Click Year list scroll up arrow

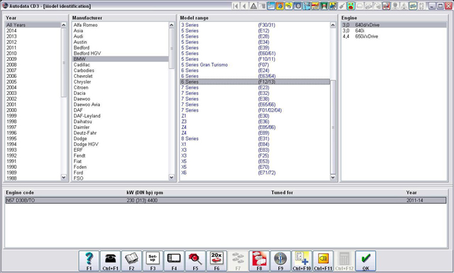[64, 25]
